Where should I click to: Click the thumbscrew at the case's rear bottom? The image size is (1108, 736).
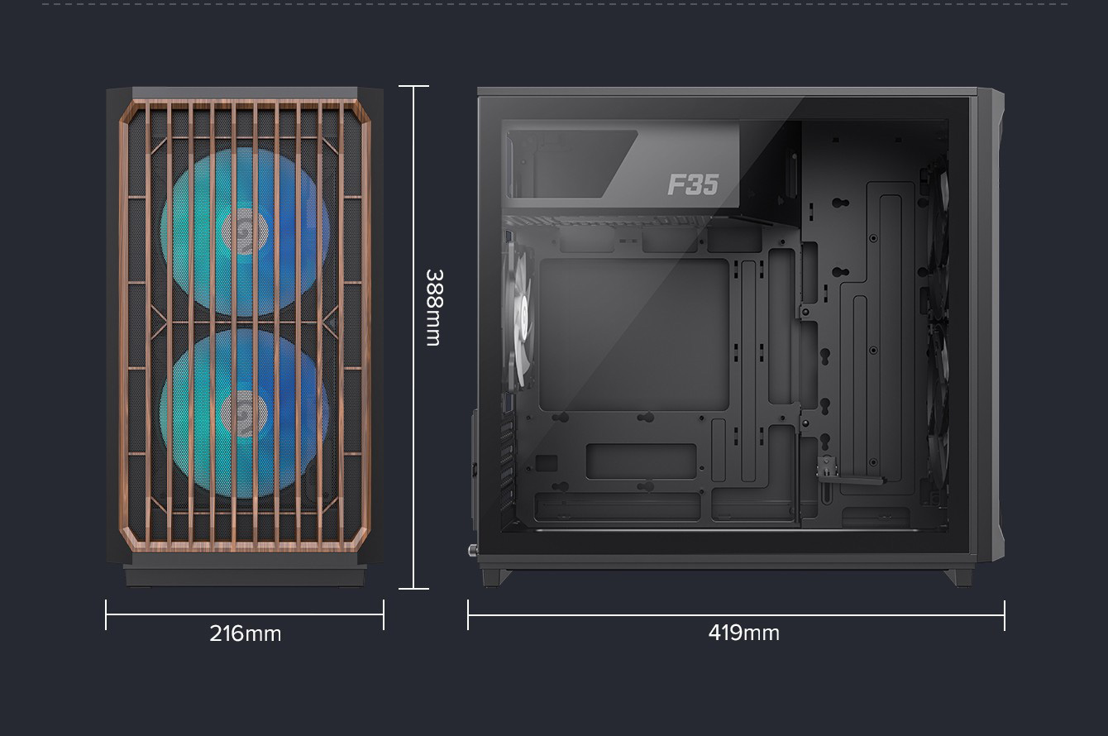pos(473,548)
